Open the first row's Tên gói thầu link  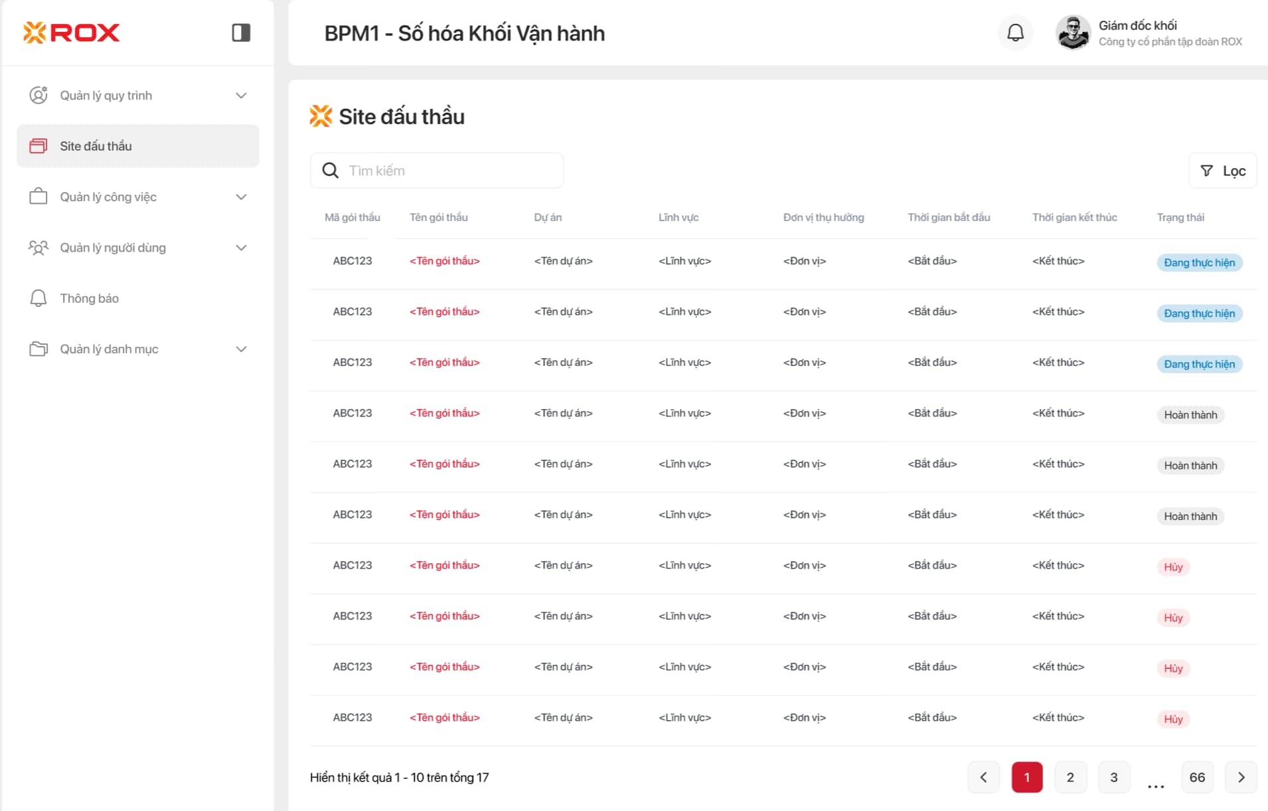coord(444,261)
